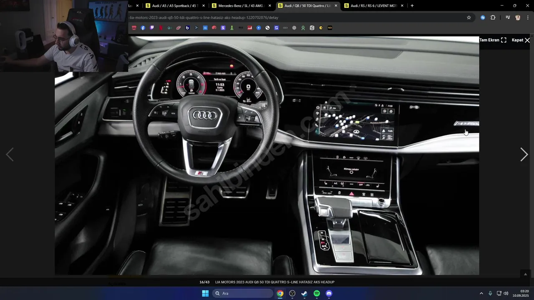Open the 03:20 clock and date
This screenshot has width=534, height=300.
520,293
